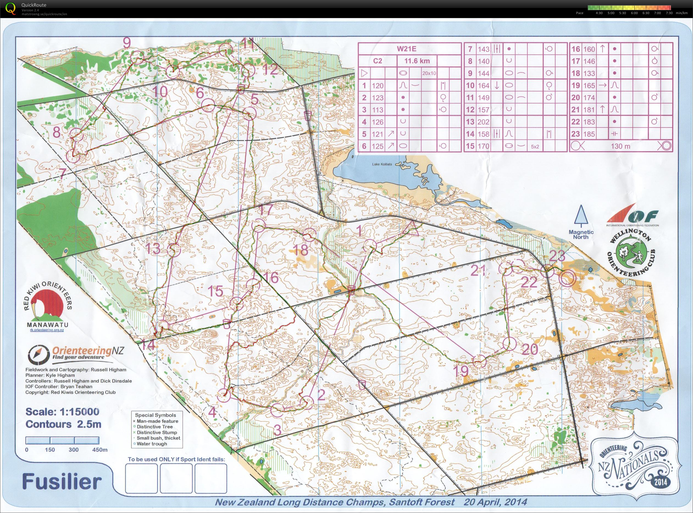Click the 'Lake Koitiata' map label
This screenshot has width=693, height=513.
[382, 164]
